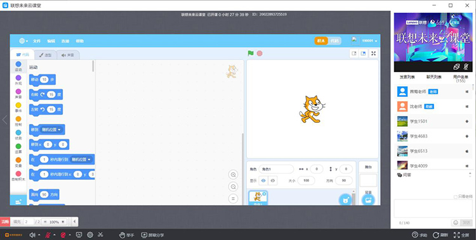The image size is (476, 240).
Task: Switch mode toggle to 积木
Action: tap(321, 41)
